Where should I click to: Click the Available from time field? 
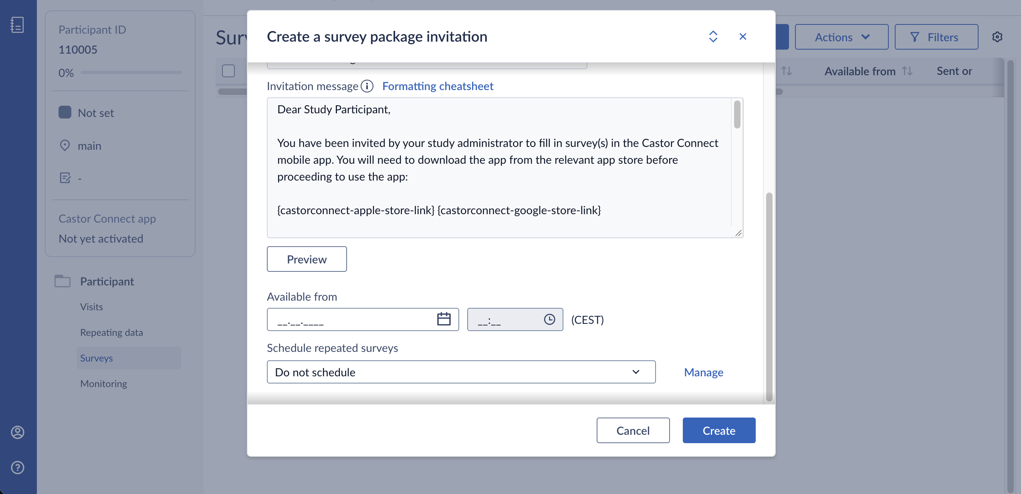pos(515,319)
